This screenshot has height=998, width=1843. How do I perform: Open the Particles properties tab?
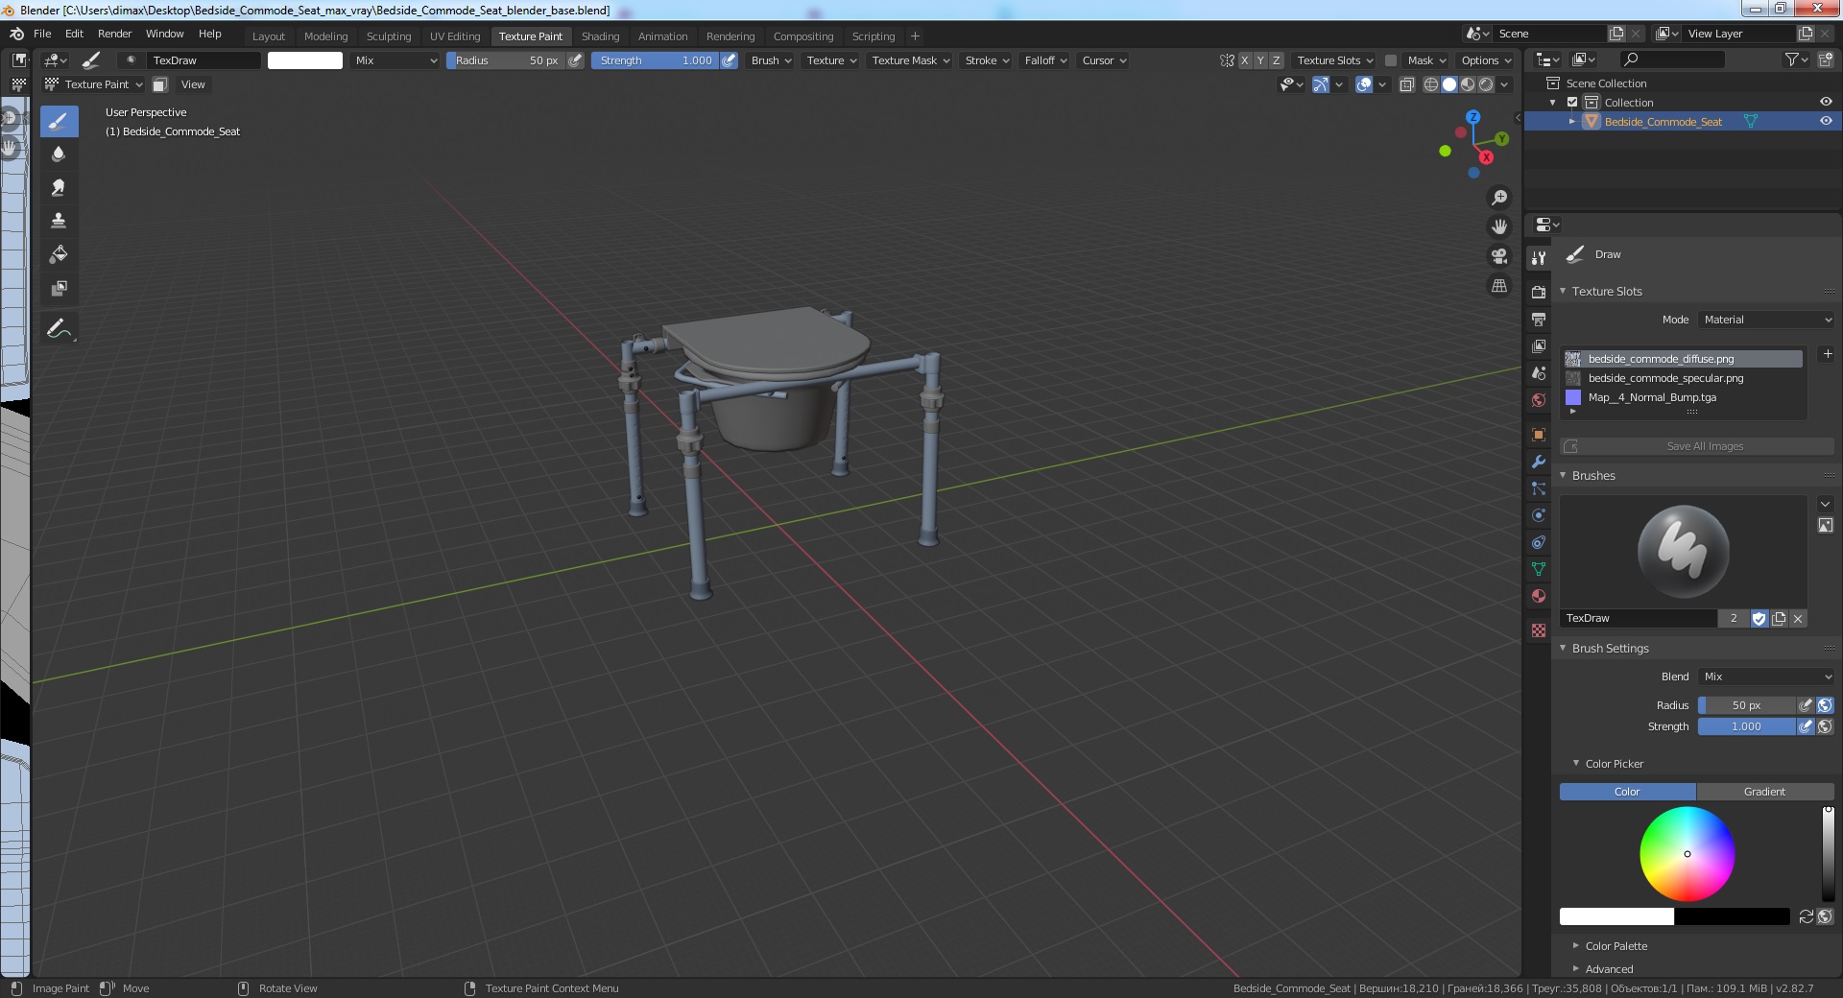1539,488
